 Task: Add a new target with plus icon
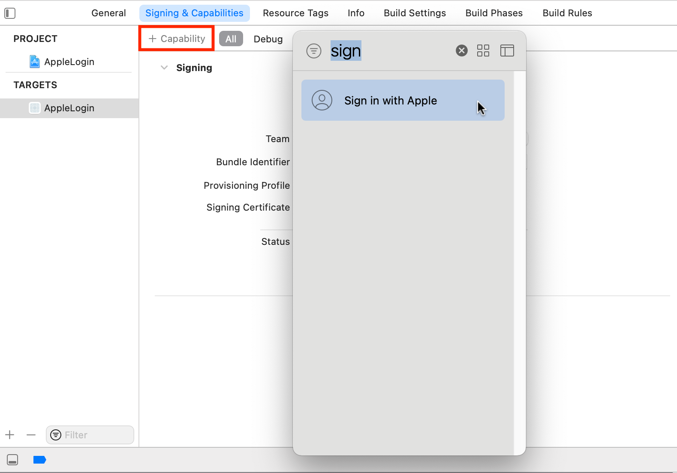tap(10, 435)
